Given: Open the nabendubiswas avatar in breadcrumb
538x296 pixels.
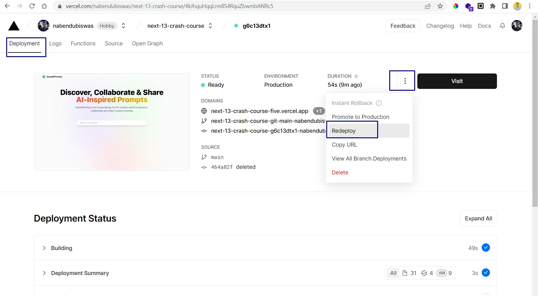Looking at the screenshot, I should [x=44, y=26].
